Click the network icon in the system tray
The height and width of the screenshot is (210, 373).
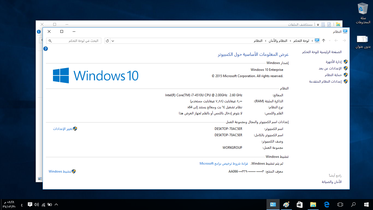pos(43,204)
